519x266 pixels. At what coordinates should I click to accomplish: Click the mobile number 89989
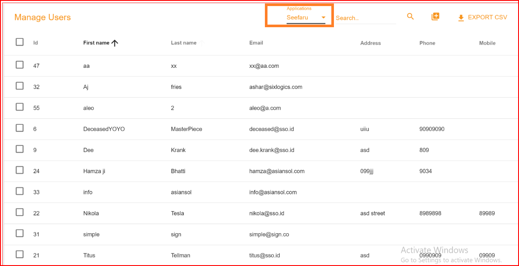click(x=487, y=213)
